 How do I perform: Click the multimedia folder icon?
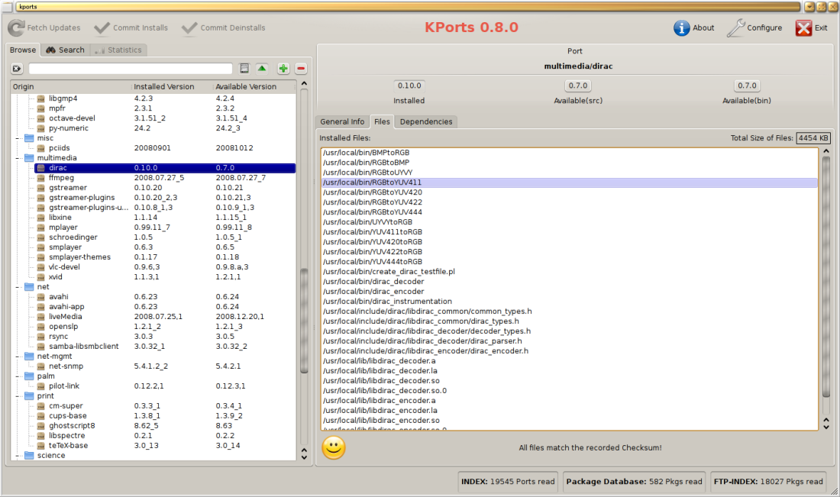click(x=29, y=158)
